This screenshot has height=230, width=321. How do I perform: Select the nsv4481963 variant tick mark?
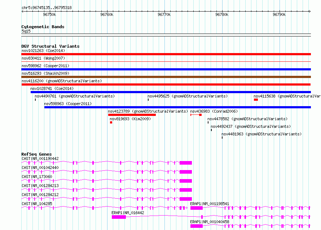pyautogui.click(x=222, y=138)
